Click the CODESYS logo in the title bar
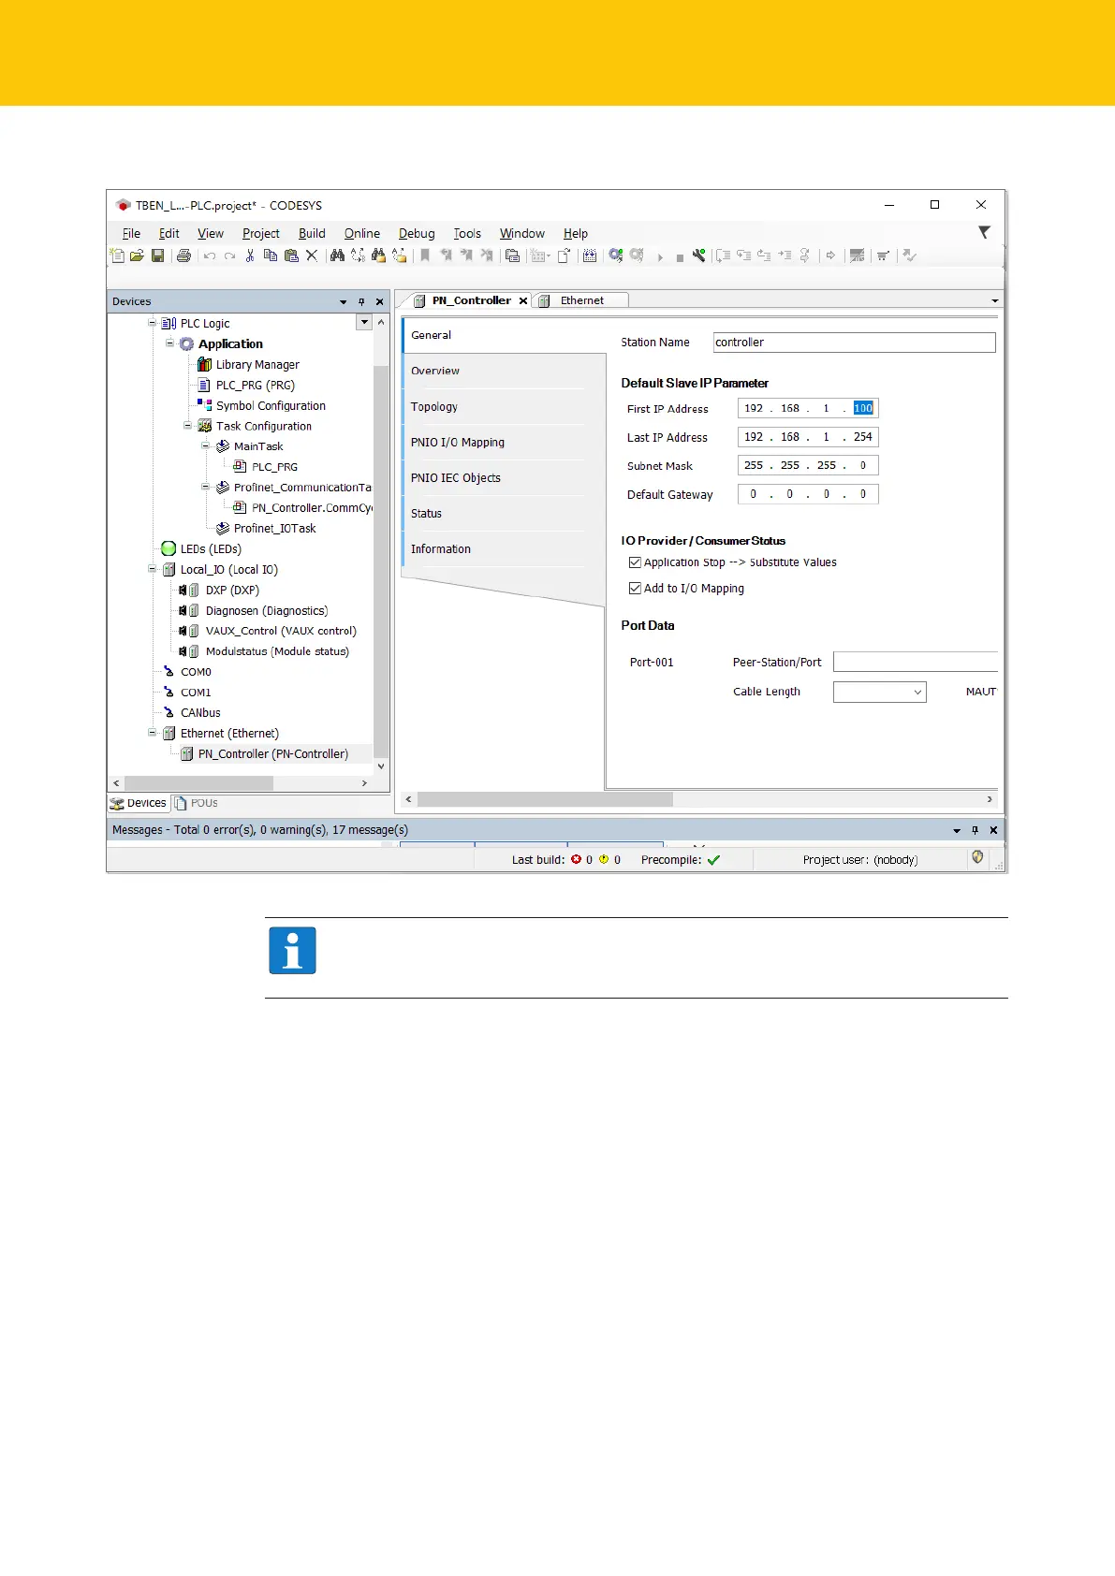Viewport: 1115px width, 1576px height. 123,205
